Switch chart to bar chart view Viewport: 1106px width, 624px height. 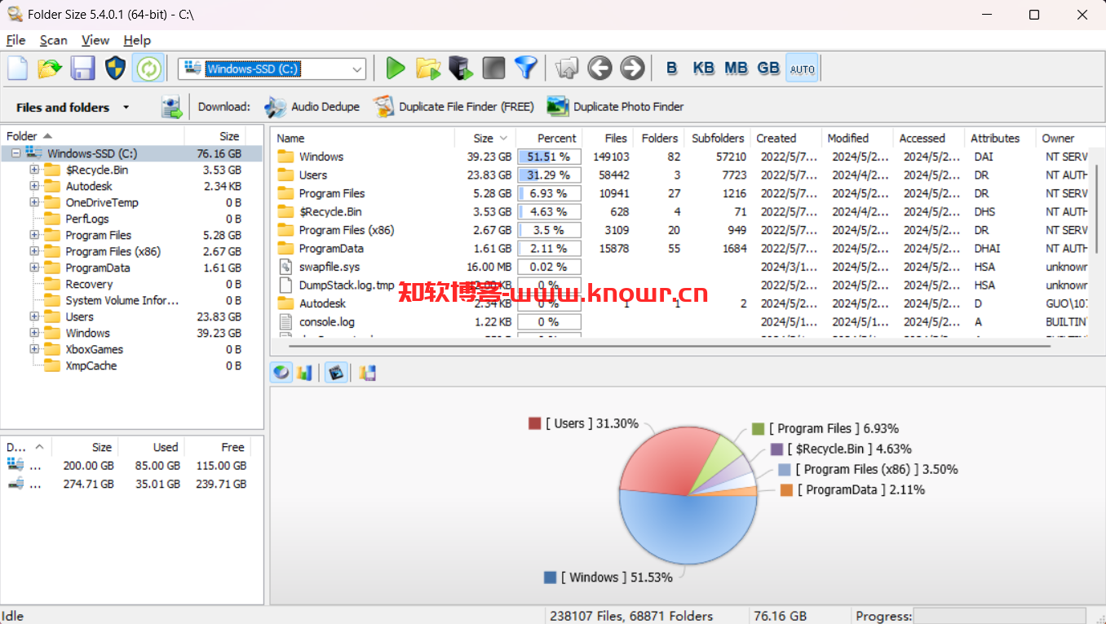pos(304,373)
